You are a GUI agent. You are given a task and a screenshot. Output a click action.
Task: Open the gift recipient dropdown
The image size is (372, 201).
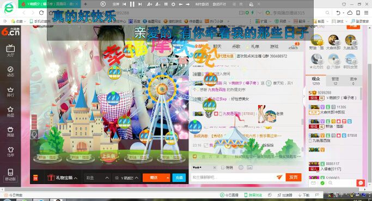coord(126,178)
